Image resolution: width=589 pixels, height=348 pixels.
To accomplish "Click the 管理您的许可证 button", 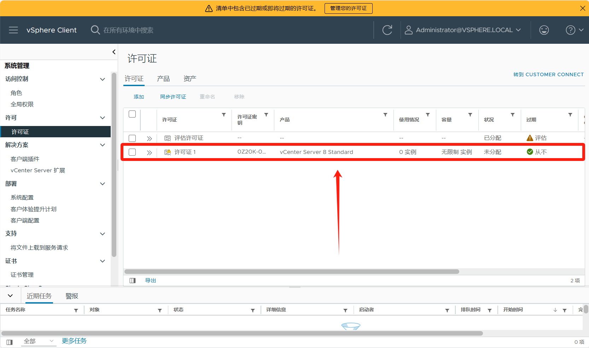I will tap(348, 8).
